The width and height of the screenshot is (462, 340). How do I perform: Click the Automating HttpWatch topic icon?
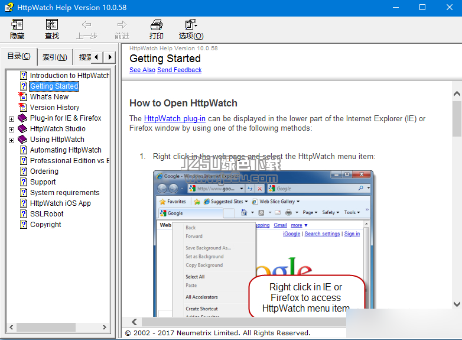24,150
